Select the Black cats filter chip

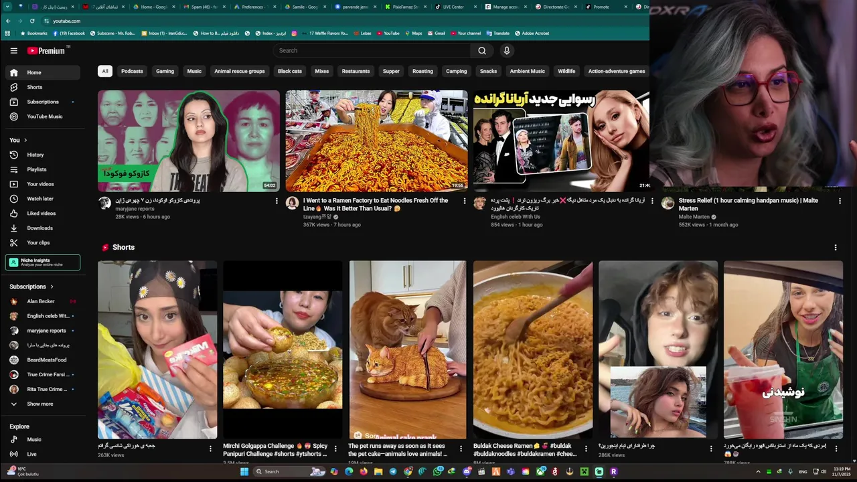pos(290,71)
